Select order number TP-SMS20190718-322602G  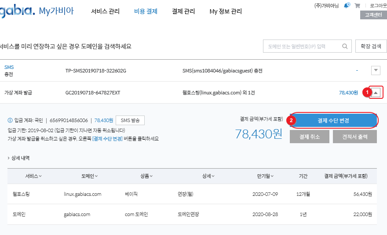96,71
